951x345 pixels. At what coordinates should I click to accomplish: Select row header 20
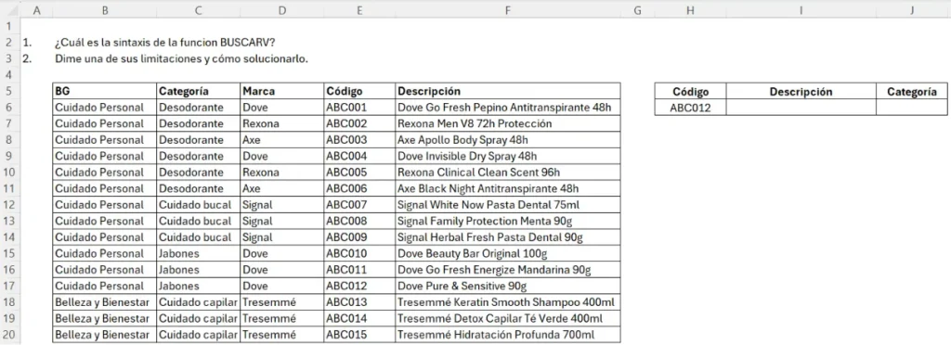click(x=9, y=335)
